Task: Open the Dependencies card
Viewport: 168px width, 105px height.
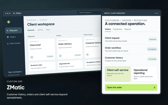Action: [x=70, y=65]
